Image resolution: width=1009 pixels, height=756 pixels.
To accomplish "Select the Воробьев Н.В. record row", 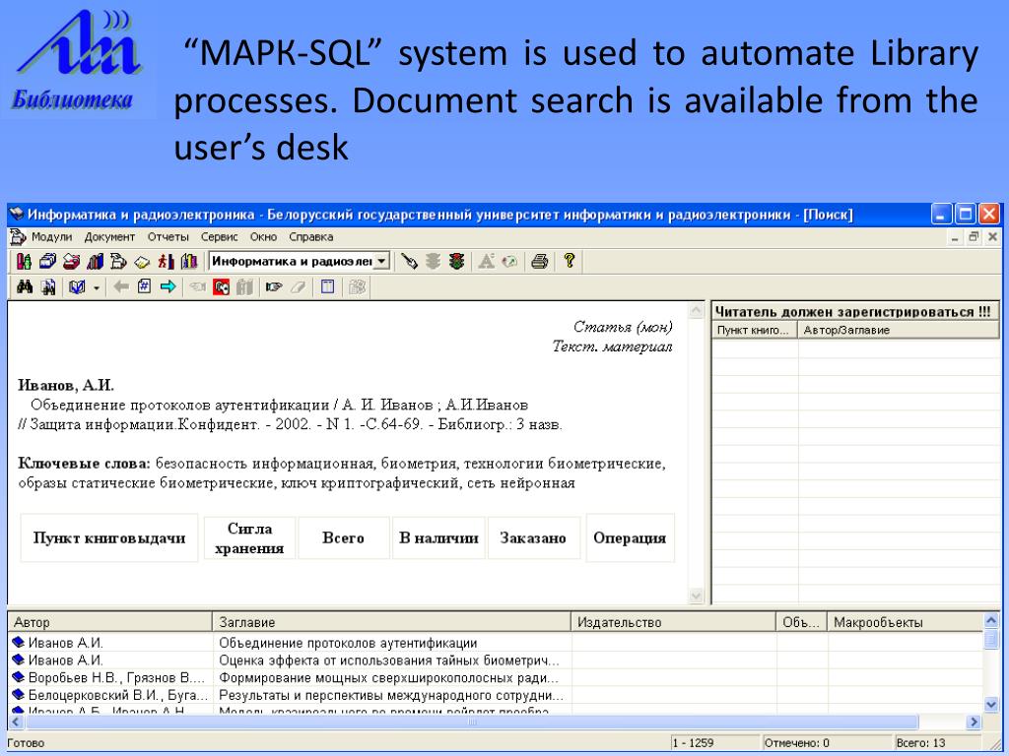I will [108, 677].
